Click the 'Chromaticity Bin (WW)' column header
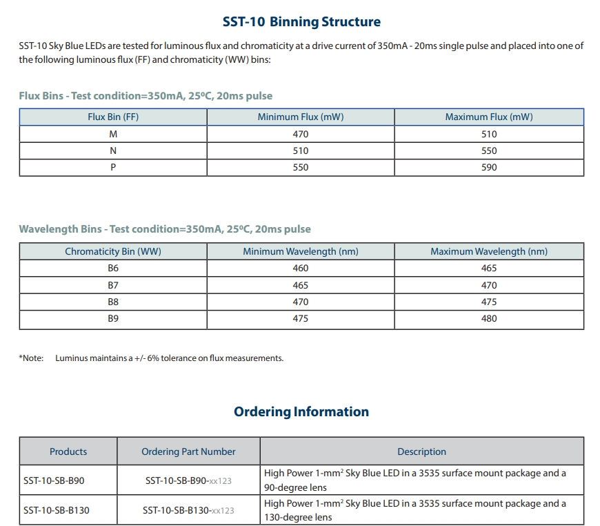Image resolution: width=600 pixels, height=526 pixels. [113, 251]
